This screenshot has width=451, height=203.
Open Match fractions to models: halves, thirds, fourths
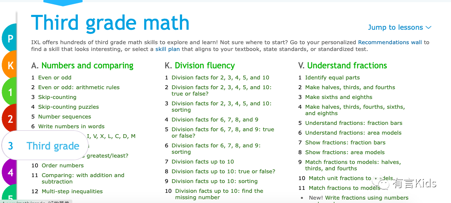point(353,165)
